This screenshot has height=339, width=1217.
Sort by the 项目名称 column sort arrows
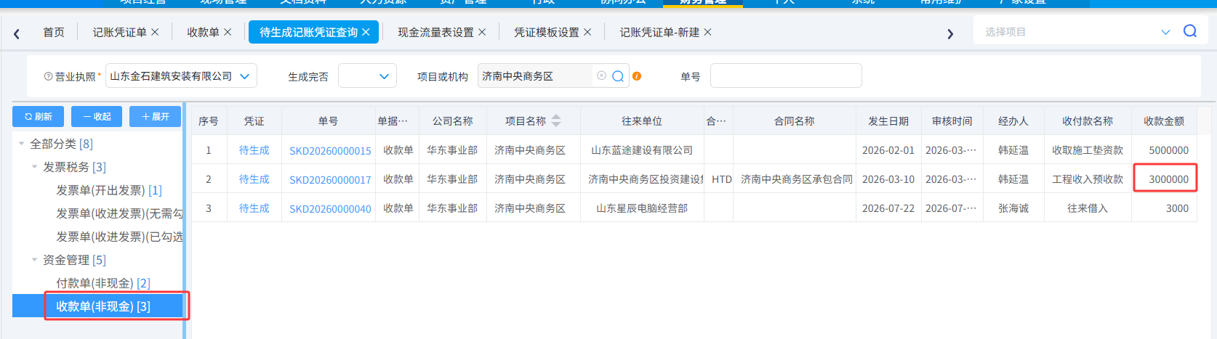click(x=556, y=121)
